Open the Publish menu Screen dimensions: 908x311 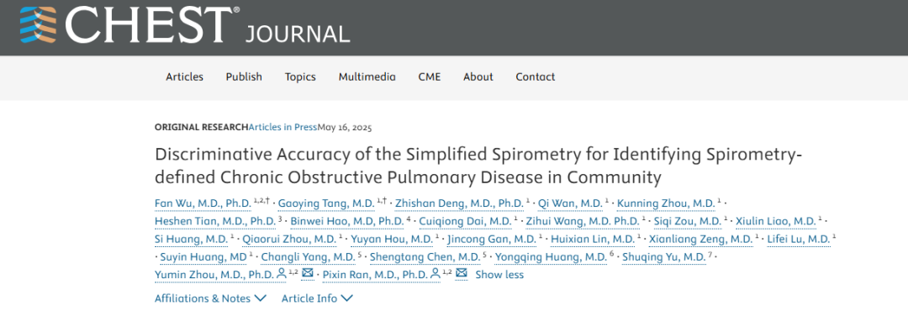pos(244,76)
